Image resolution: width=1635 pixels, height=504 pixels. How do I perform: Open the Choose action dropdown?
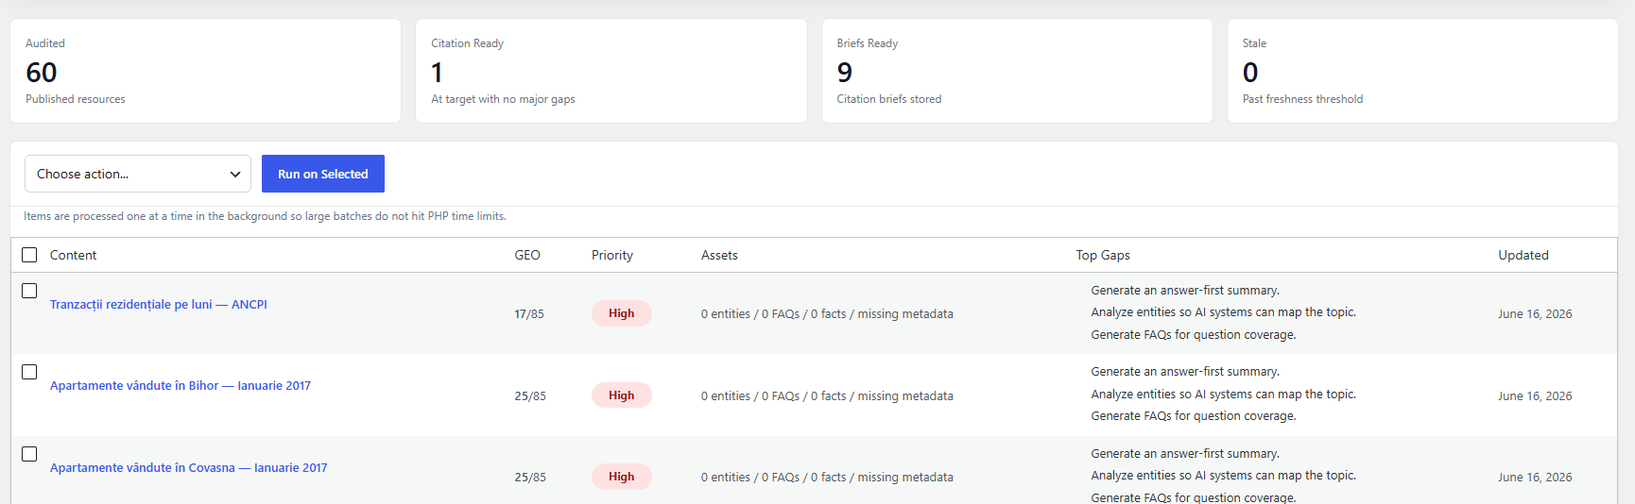[x=138, y=174]
